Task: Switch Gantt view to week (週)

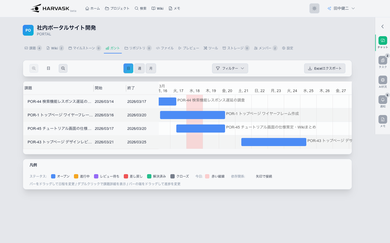Action: pos(139,68)
